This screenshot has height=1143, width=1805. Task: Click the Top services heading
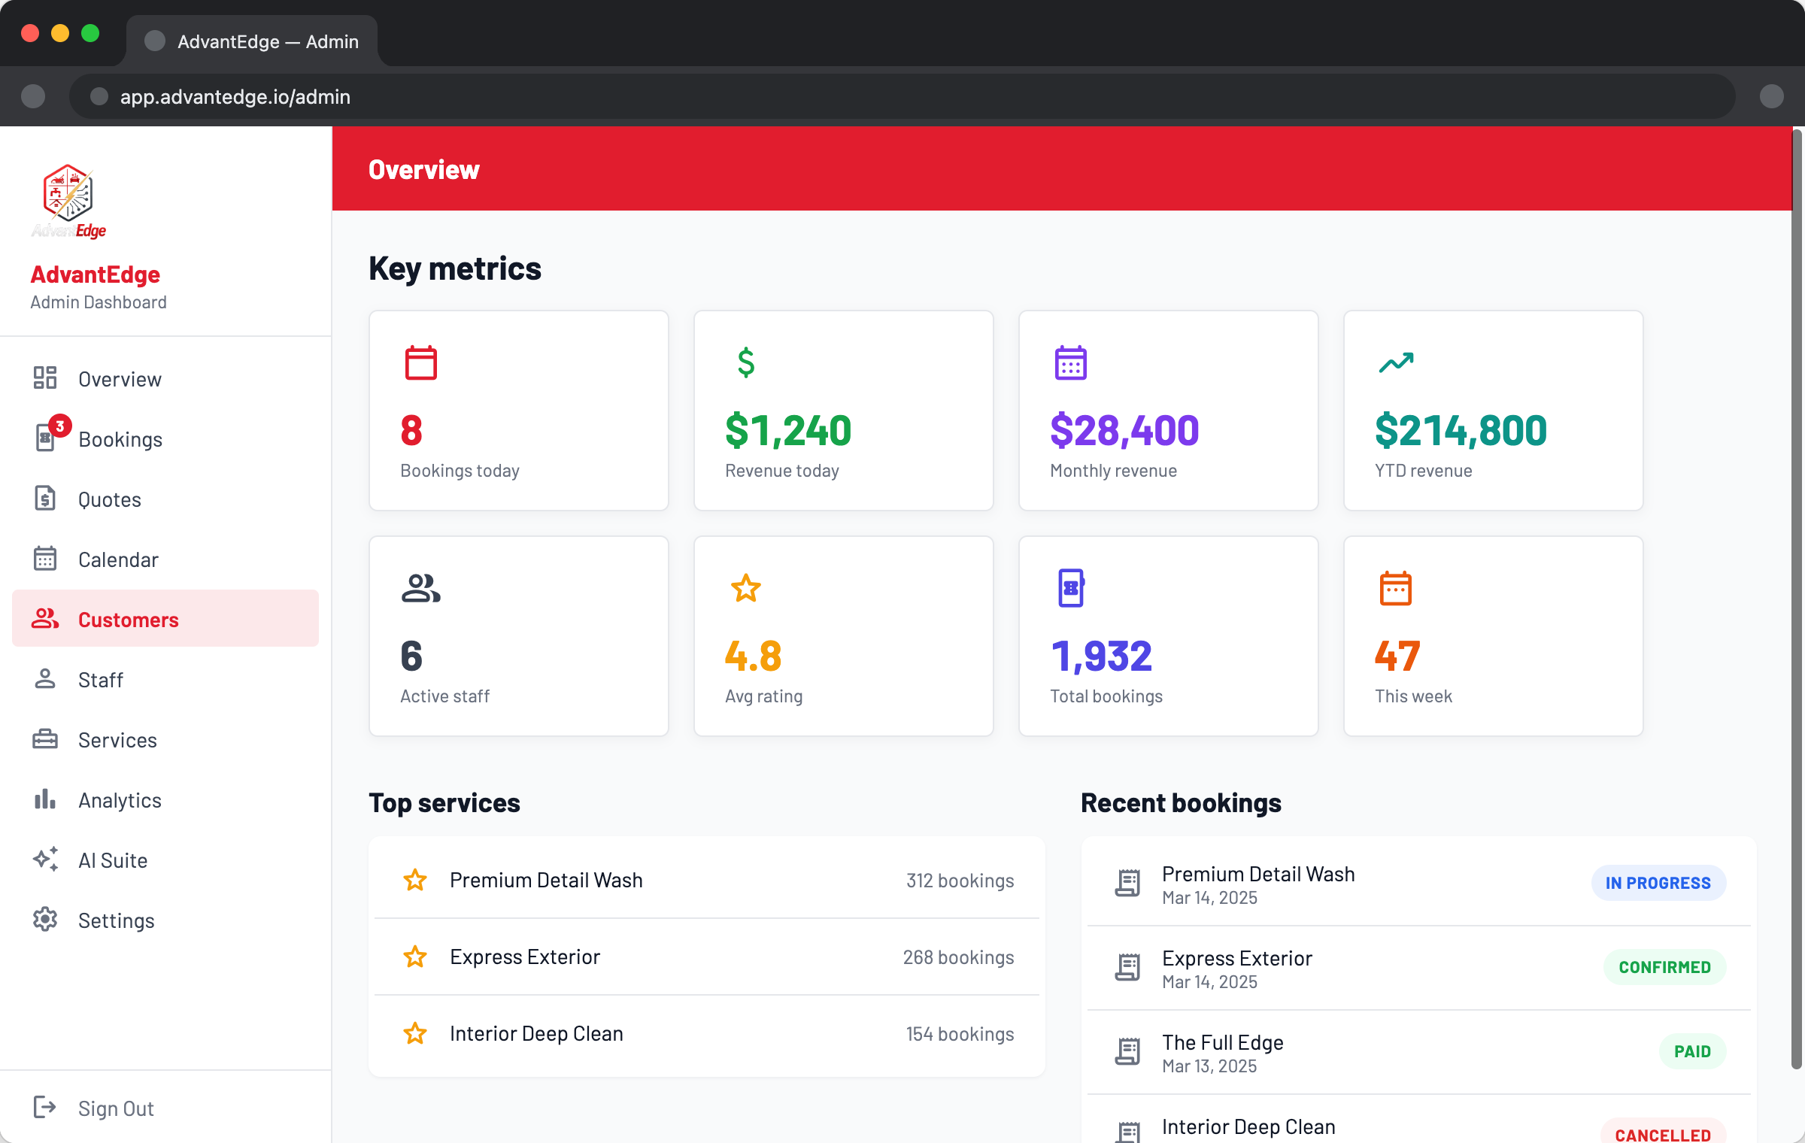(x=444, y=803)
